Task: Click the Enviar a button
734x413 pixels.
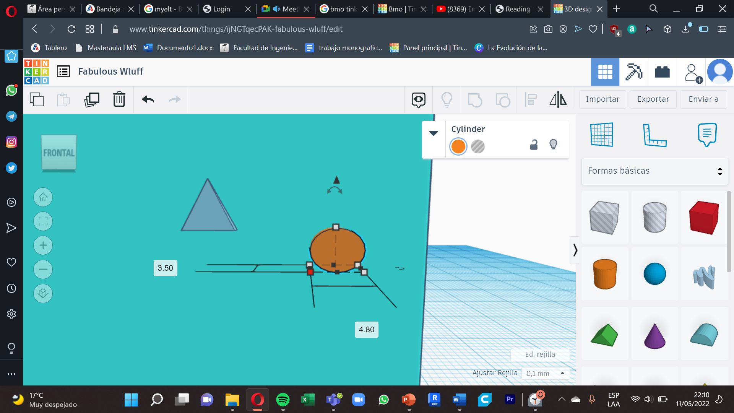Action: point(703,99)
